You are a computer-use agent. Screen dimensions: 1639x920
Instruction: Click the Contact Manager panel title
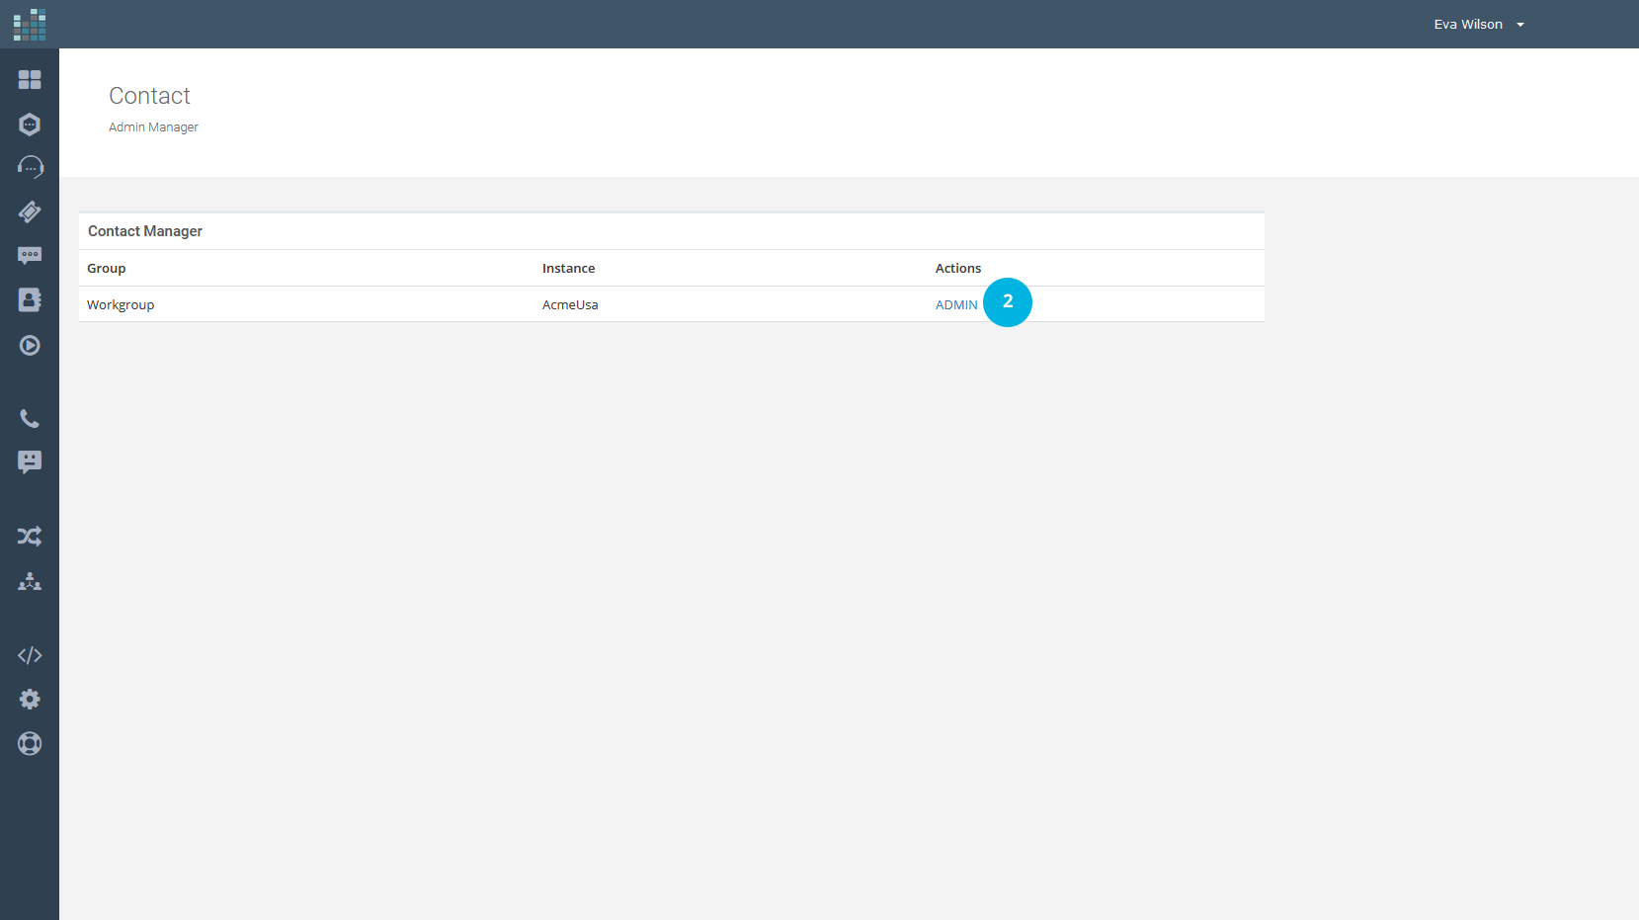point(145,231)
